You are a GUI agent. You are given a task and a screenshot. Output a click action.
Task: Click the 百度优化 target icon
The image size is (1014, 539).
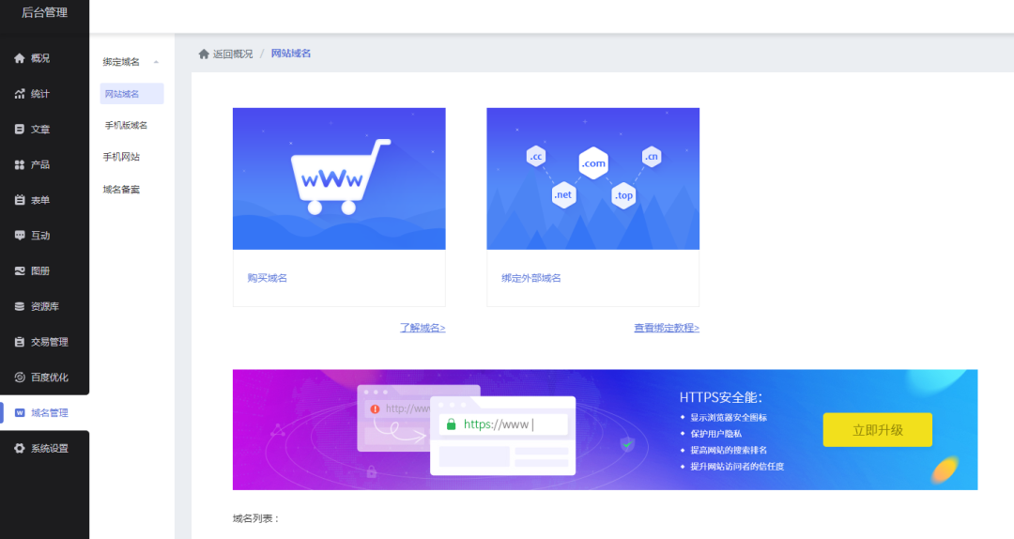20,377
